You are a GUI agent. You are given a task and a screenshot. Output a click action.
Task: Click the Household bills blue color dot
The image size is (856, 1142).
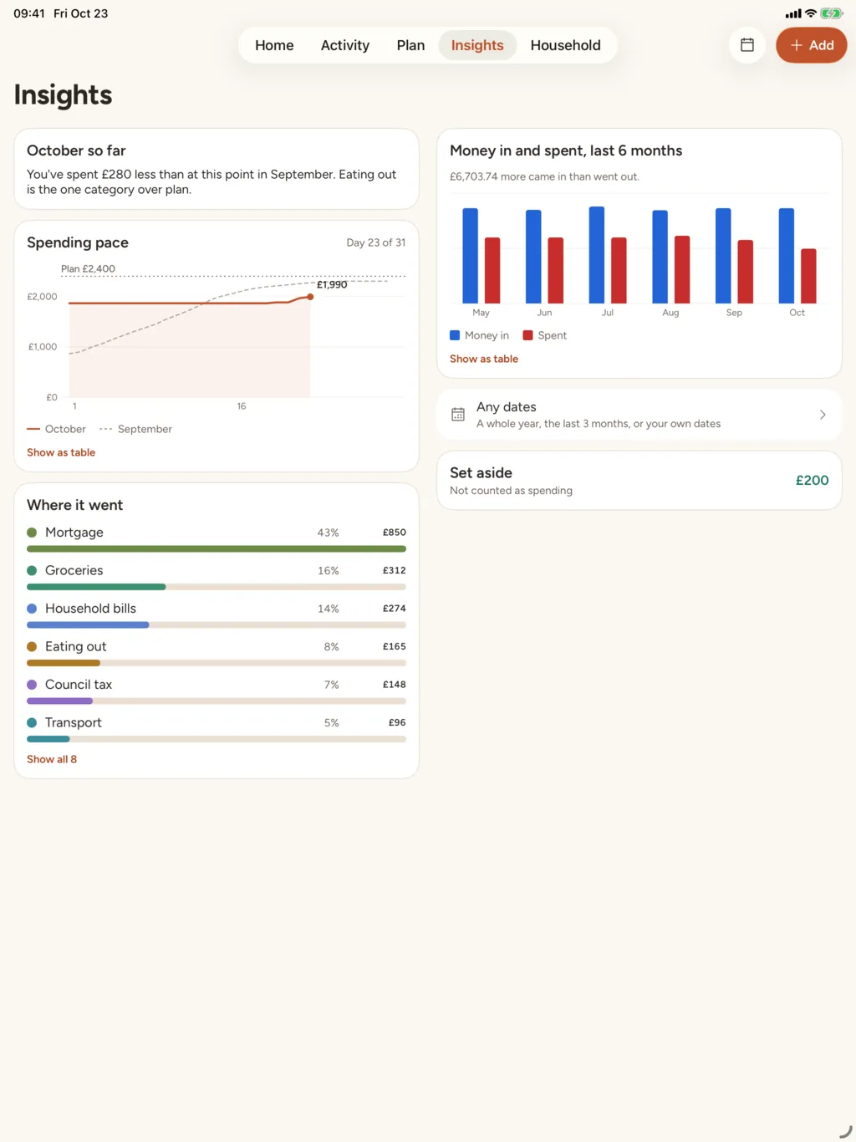click(32, 609)
